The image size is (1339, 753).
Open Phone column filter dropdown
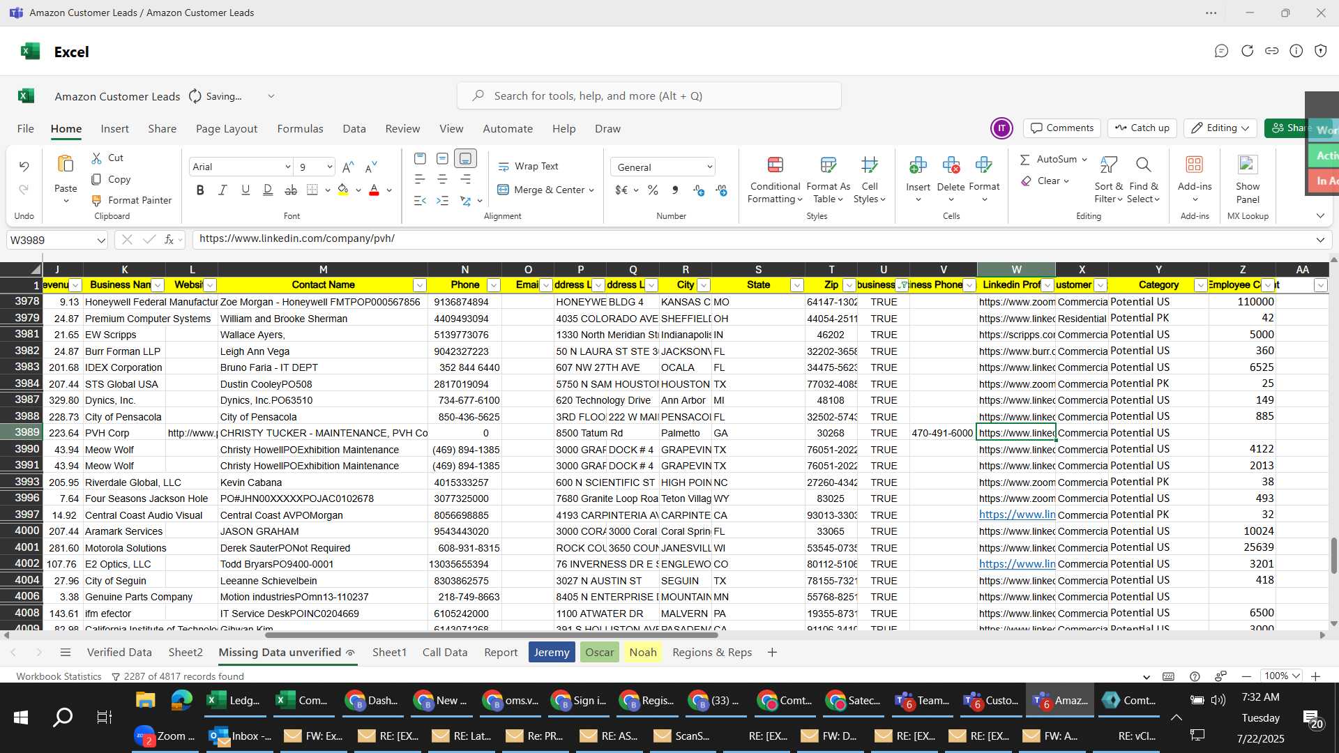(x=493, y=285)
